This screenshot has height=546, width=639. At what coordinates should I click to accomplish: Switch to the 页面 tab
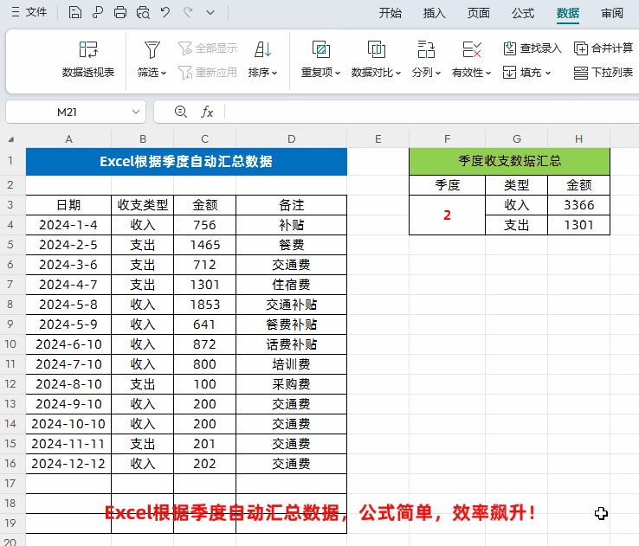click(x=479, y=13)
